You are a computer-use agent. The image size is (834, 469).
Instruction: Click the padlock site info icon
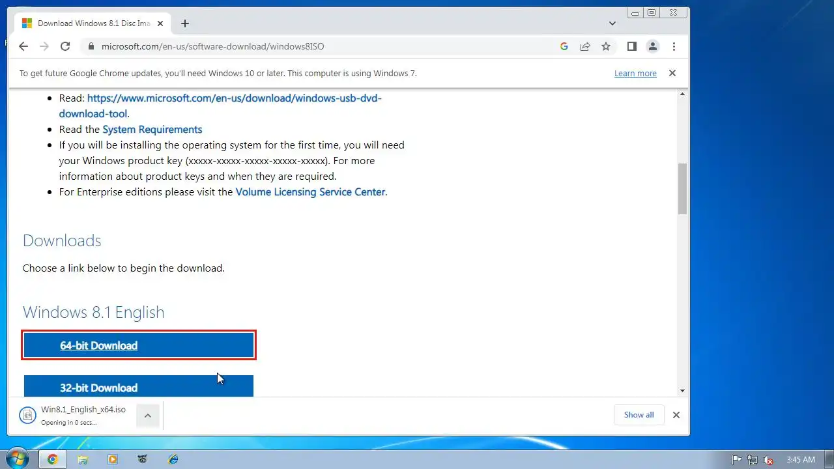point(91,46)
